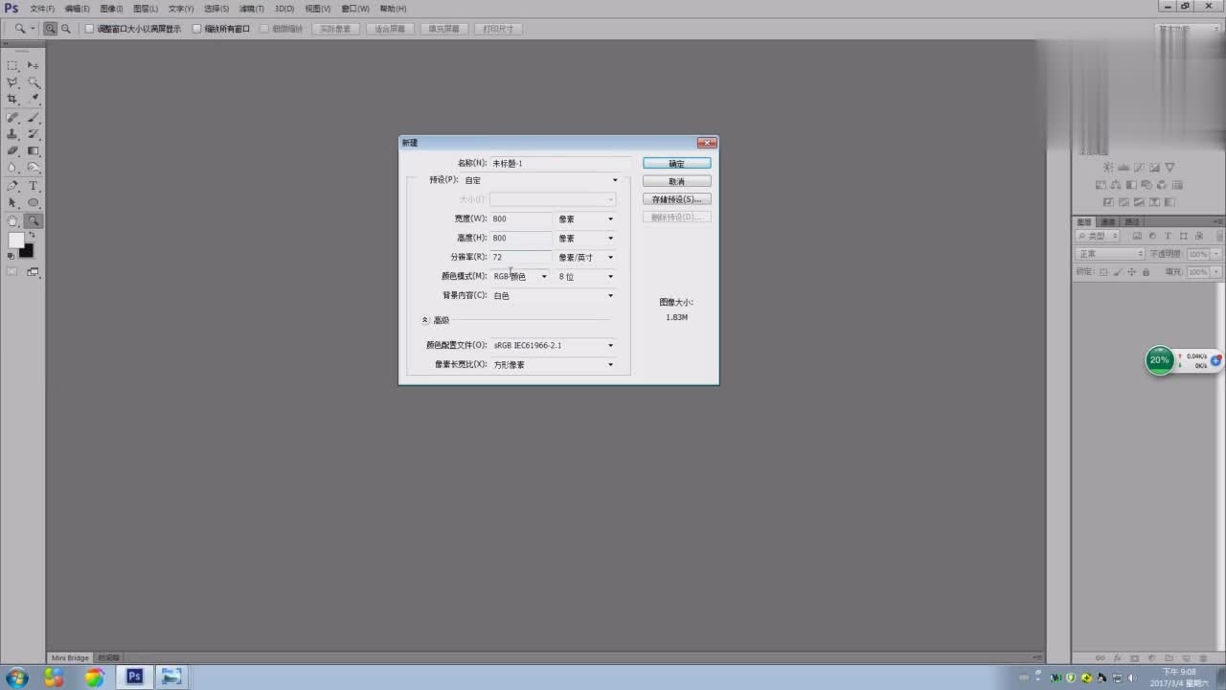Open the width unit dropdown
This screenshot has width=1226, height=690.
(586, 218)
